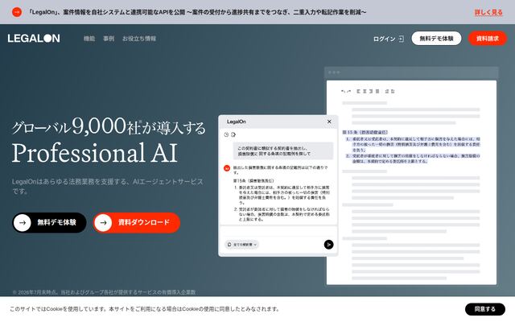Accept cookies with 同意する button
Screen dimensions: 515x322
(484, 309)
